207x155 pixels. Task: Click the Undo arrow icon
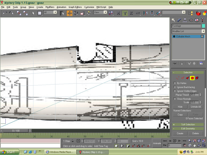coord(5,13)
